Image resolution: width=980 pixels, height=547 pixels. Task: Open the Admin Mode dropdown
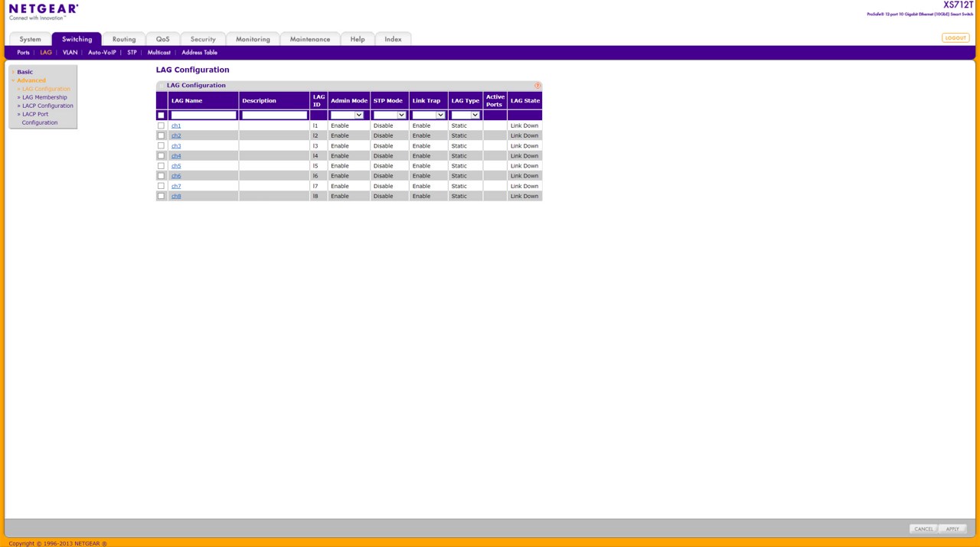click(347, 115)
